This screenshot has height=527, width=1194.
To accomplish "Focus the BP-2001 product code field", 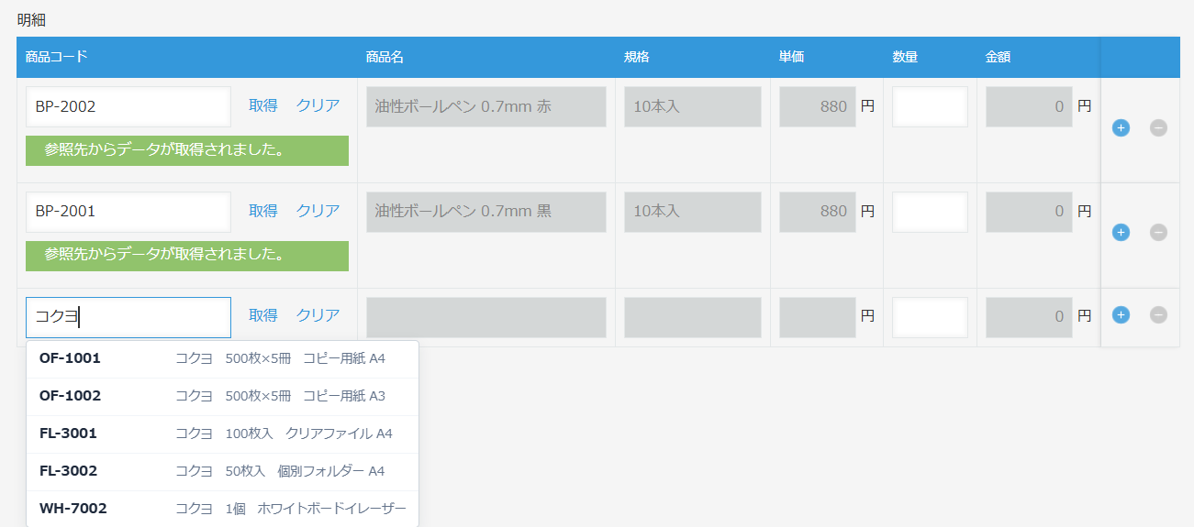I will [128, 212].
